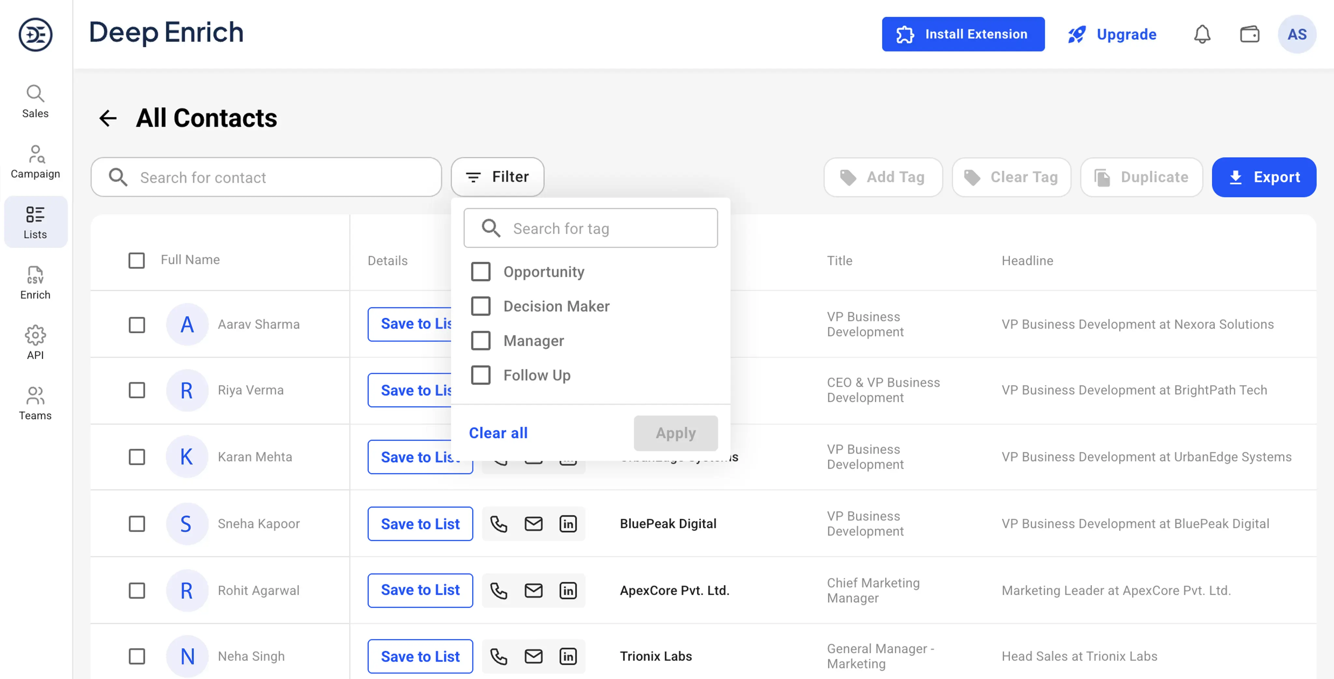The width and height of the screenshot is (1334, 679).
Task: Focus the Search for tag field
Action: pyautogui.click(x=590, y=228)
